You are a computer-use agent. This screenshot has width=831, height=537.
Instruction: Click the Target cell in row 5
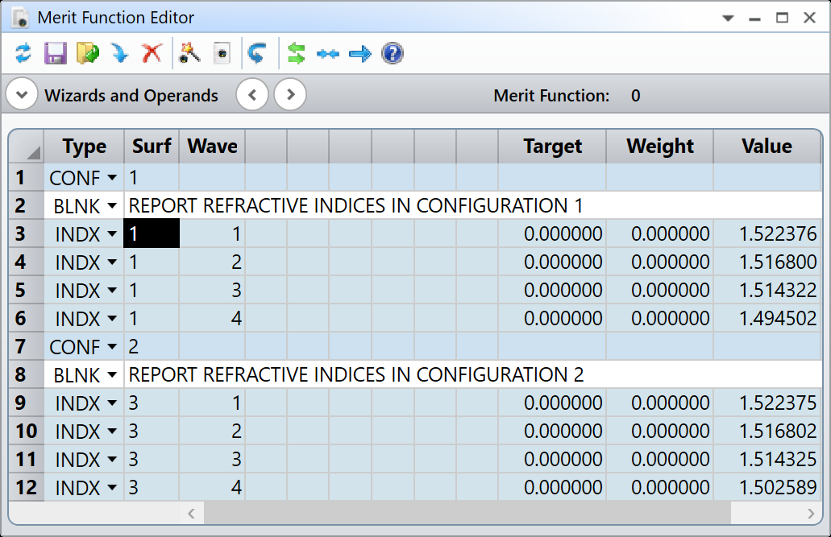click(x=552, y=291)
